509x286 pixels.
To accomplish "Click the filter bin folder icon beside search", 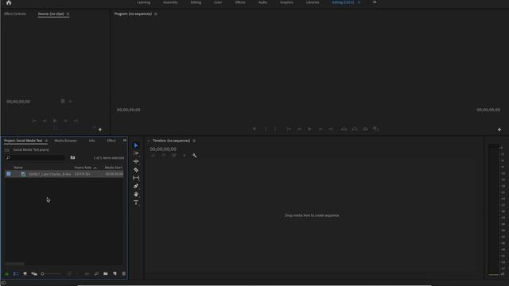I will pos(72,157).
